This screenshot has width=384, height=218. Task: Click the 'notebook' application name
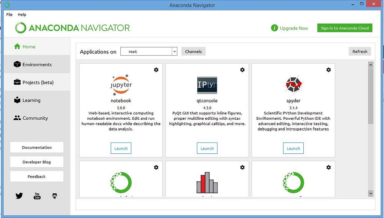pos(121,101)
